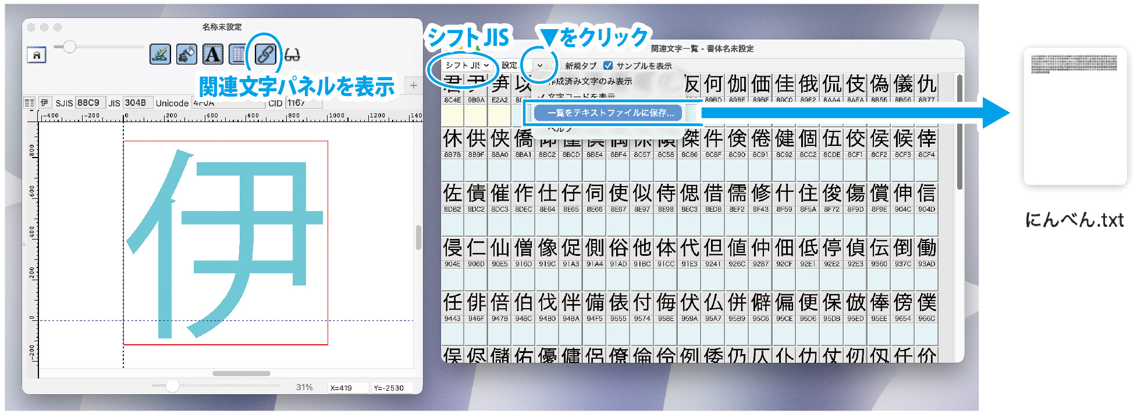Open the character table grid icon
The width and height of the screenshot is (1141, 414).
[x=237, y=55]
